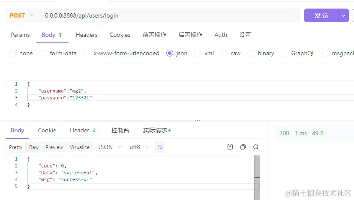Open the POST method dropdown

click(22, 15)
